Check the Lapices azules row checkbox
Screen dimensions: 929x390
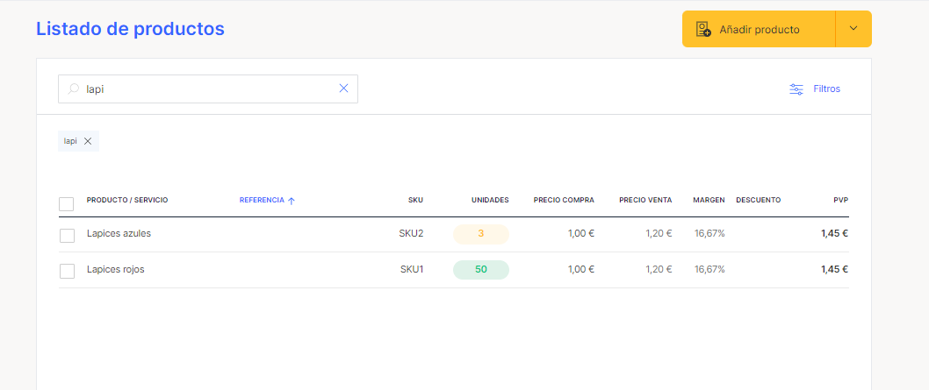point(67,236)
